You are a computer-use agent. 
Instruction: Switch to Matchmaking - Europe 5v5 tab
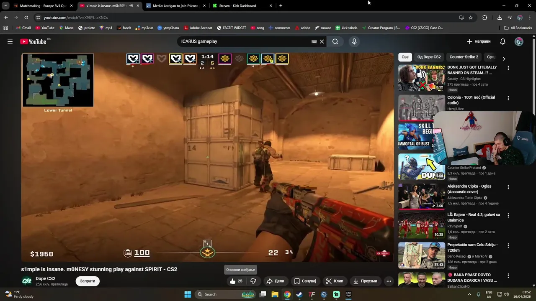click(43, 6)
